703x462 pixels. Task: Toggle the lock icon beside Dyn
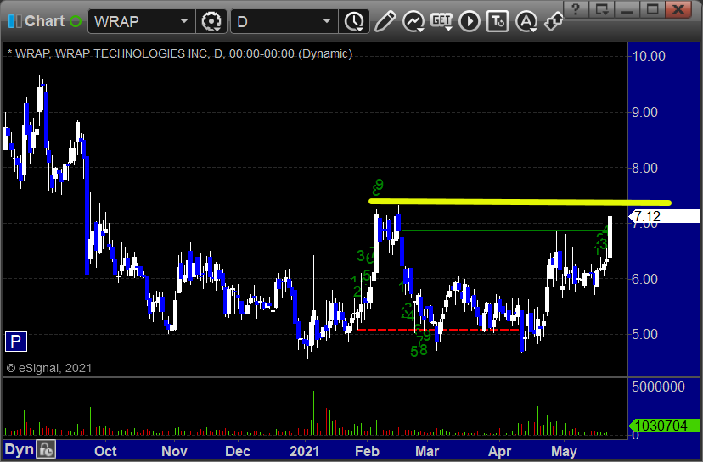tap(46, 449)
